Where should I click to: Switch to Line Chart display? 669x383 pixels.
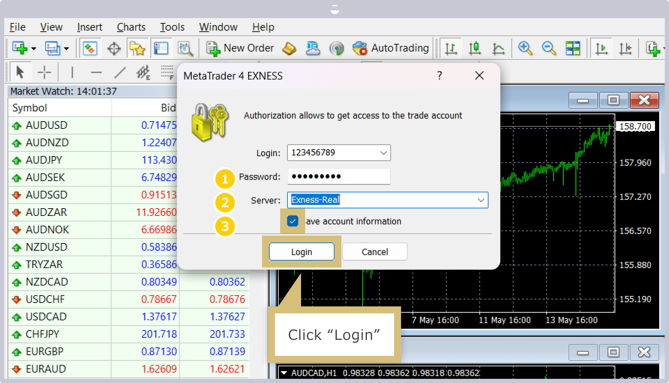coord(498,48)
